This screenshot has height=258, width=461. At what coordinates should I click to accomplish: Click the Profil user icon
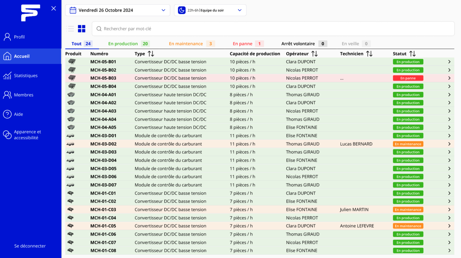pos(7,37)
